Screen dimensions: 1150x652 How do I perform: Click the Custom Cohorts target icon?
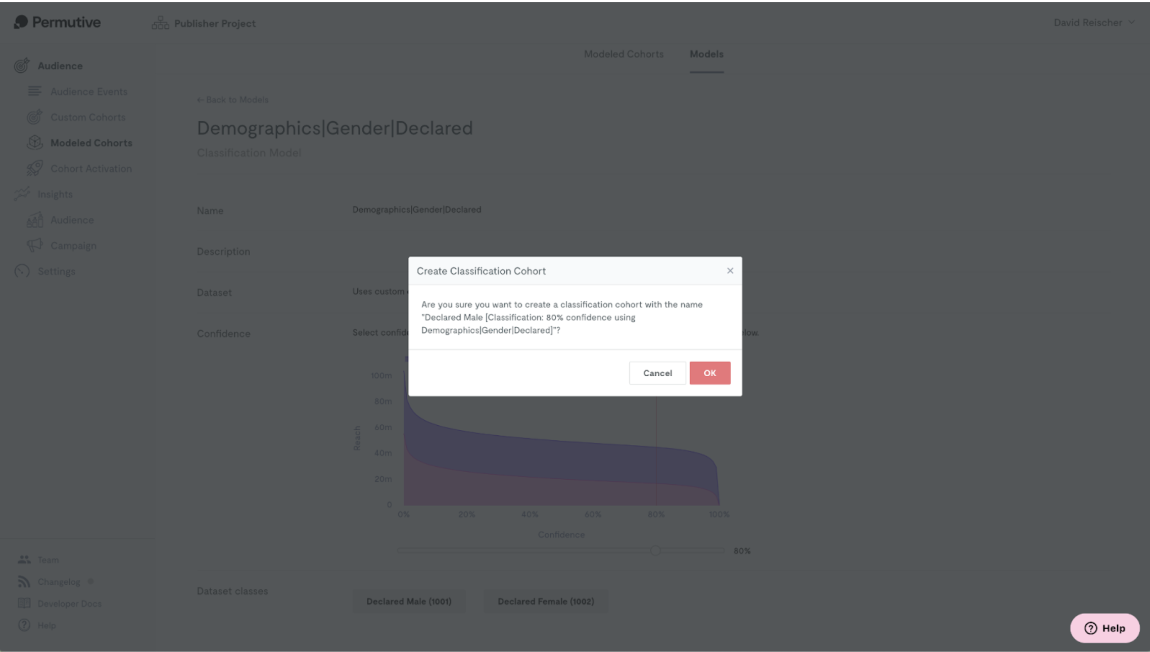coord(34,117)
